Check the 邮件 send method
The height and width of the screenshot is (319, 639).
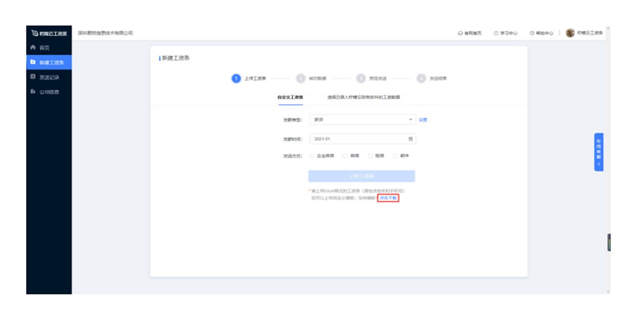tap(395, 156)
